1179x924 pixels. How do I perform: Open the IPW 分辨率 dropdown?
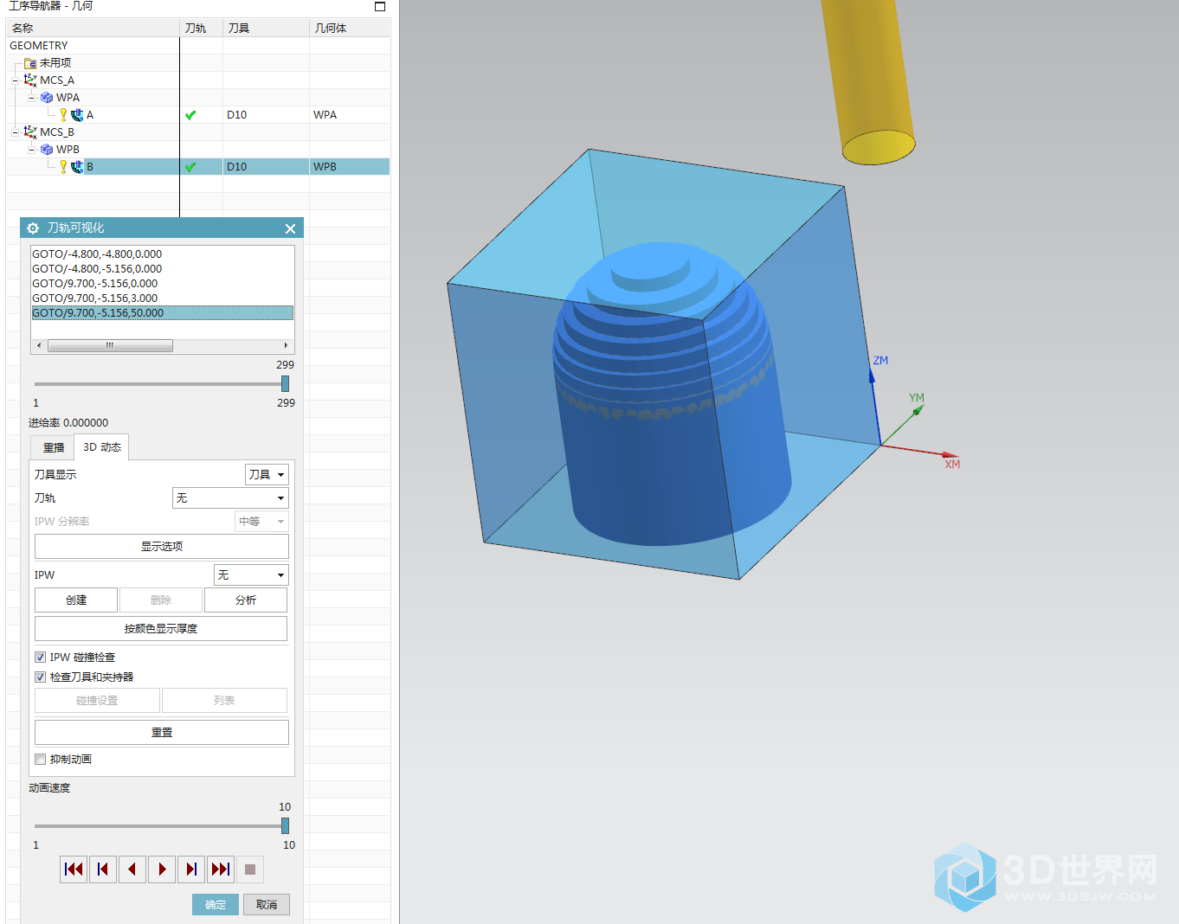coord(261,522)
